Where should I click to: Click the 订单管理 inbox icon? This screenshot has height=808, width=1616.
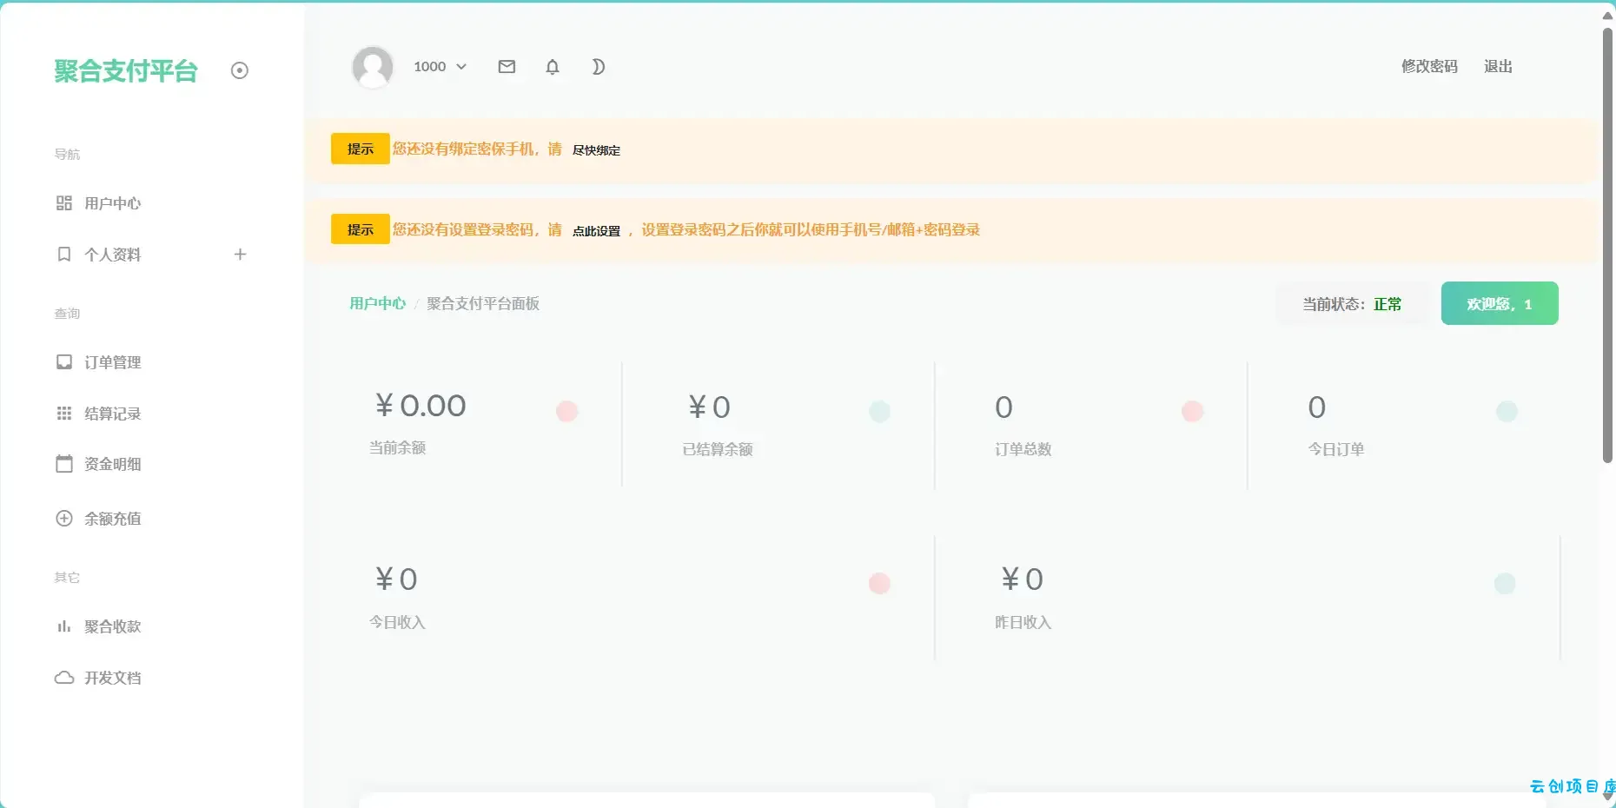(x=64, y=361)
